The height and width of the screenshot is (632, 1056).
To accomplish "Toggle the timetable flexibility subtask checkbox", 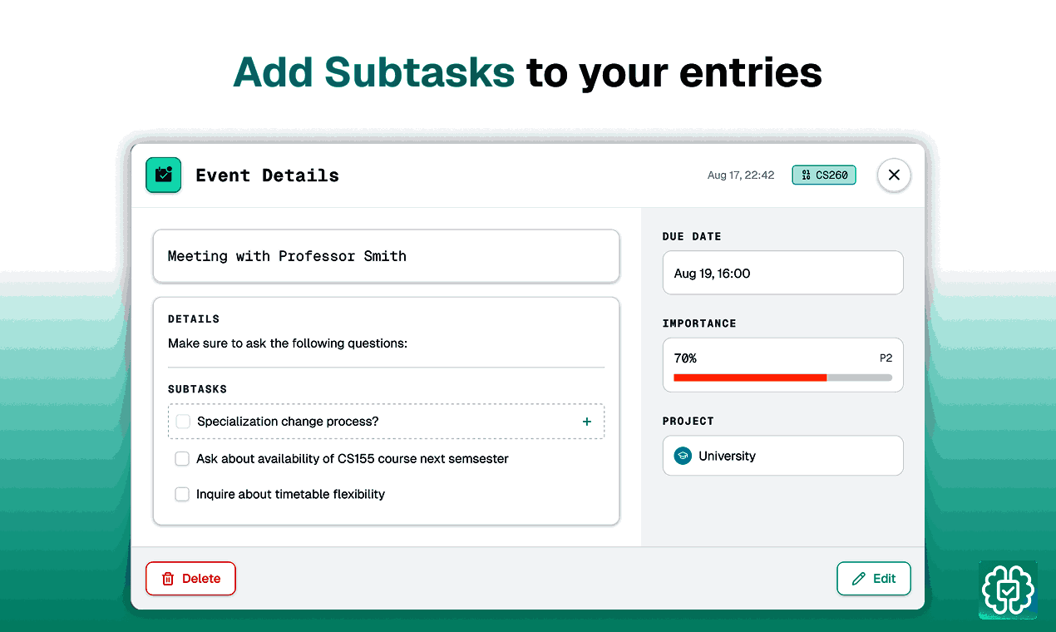I will pyautogui.click(x=182, y=495).
